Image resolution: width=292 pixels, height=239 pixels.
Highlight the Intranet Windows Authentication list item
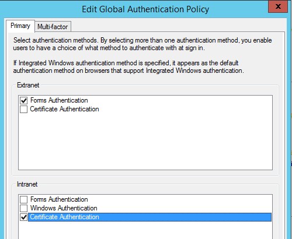(x=64, y=208)
